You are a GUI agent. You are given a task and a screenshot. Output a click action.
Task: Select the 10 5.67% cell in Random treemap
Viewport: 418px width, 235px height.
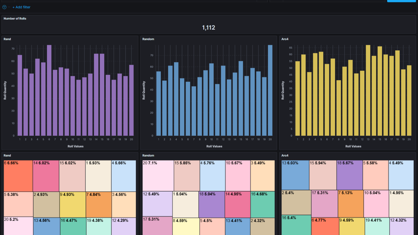coord(238,176)
